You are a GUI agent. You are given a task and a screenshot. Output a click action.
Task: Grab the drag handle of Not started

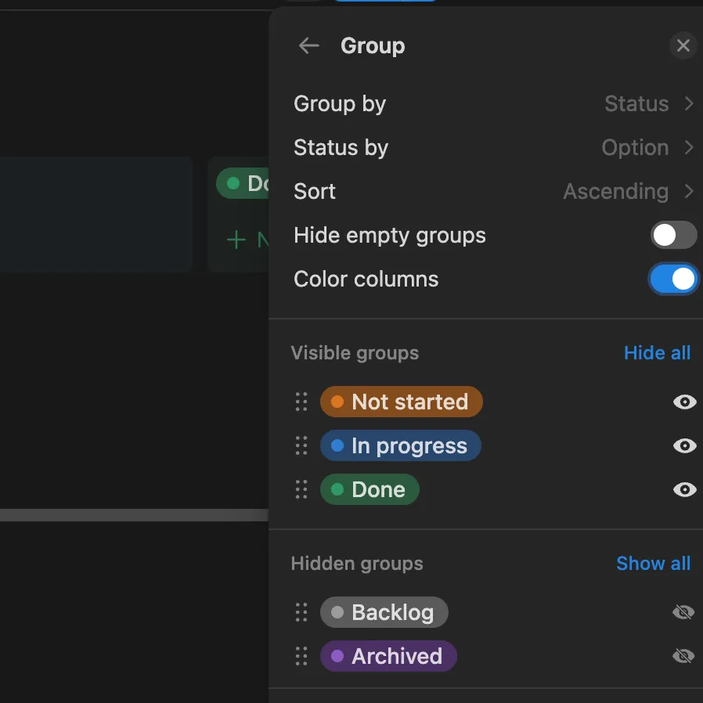pos(301,402)
